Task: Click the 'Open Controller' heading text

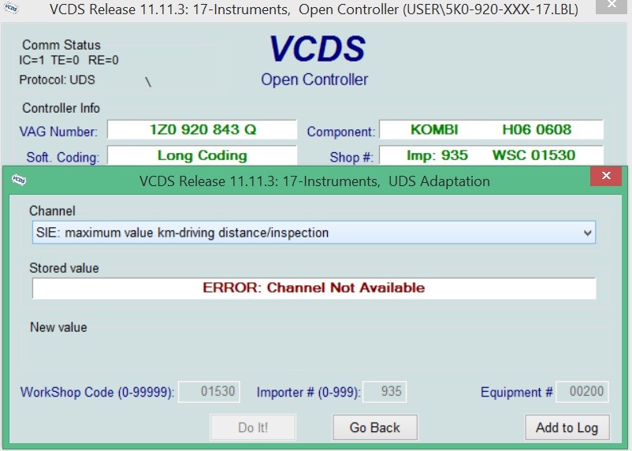Action: 314,80
